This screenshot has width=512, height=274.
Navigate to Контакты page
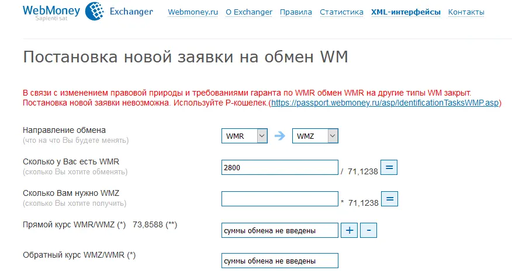pos(466,12)
